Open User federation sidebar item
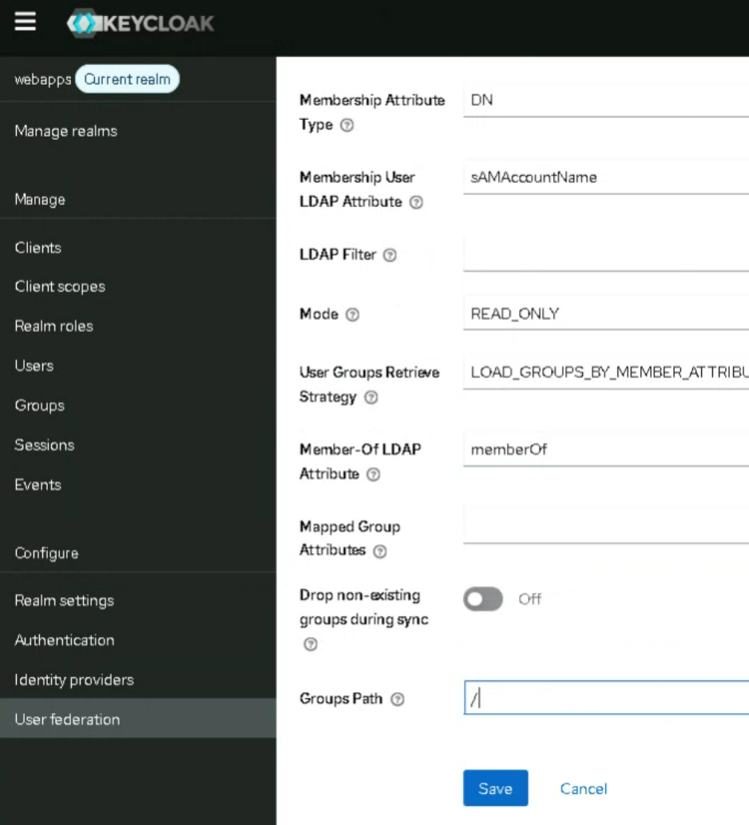Screen dimensions: 749x825 (67, 719)
